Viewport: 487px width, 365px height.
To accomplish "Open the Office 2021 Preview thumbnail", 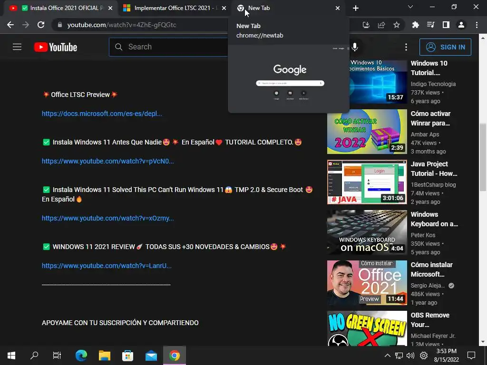I will point(367,283).
